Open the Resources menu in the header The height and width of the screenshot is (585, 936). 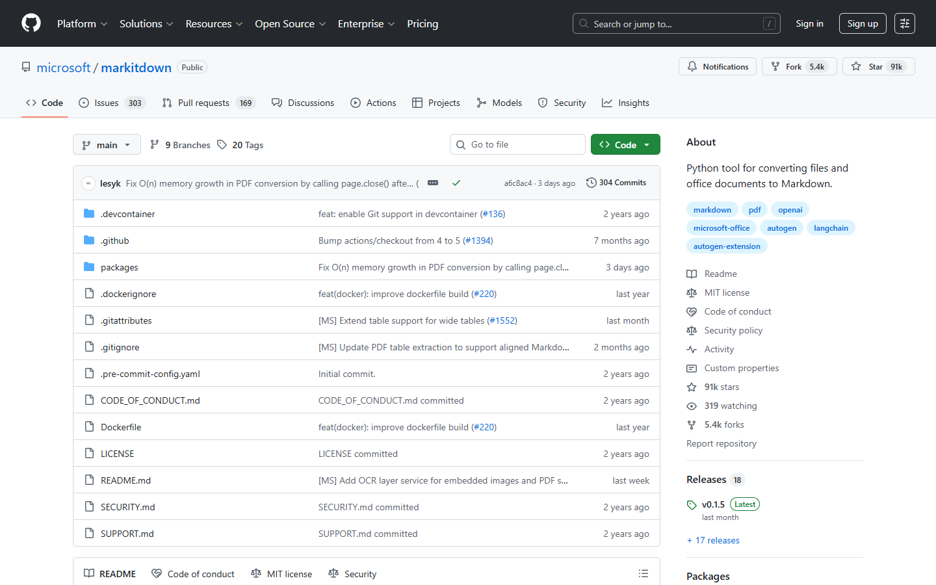(x=214, y=23)
